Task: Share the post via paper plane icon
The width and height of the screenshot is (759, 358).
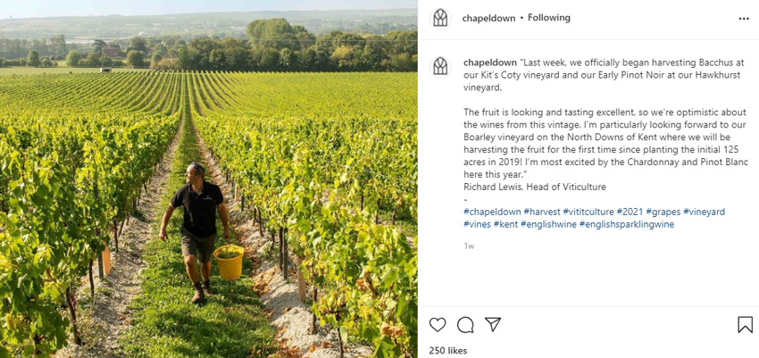Action: (x=492, y=325)
